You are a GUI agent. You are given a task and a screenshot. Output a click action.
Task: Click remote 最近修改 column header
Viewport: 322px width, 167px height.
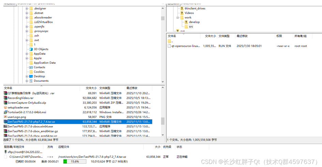(x=255, y=36)
